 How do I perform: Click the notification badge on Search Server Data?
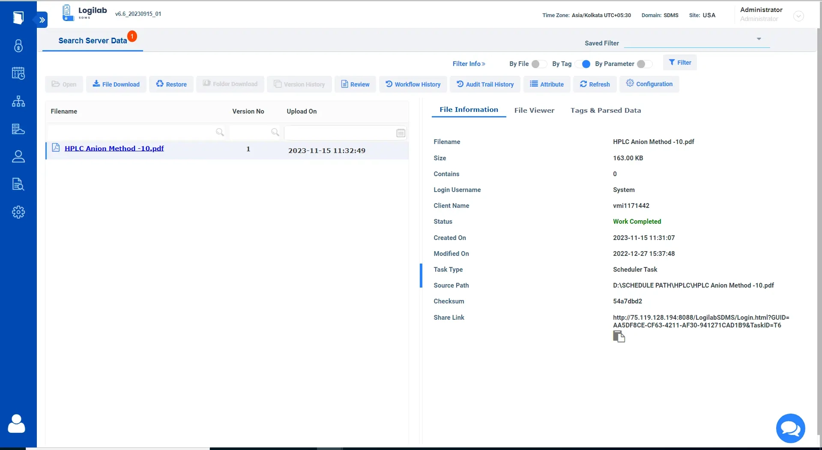point(132,36)
